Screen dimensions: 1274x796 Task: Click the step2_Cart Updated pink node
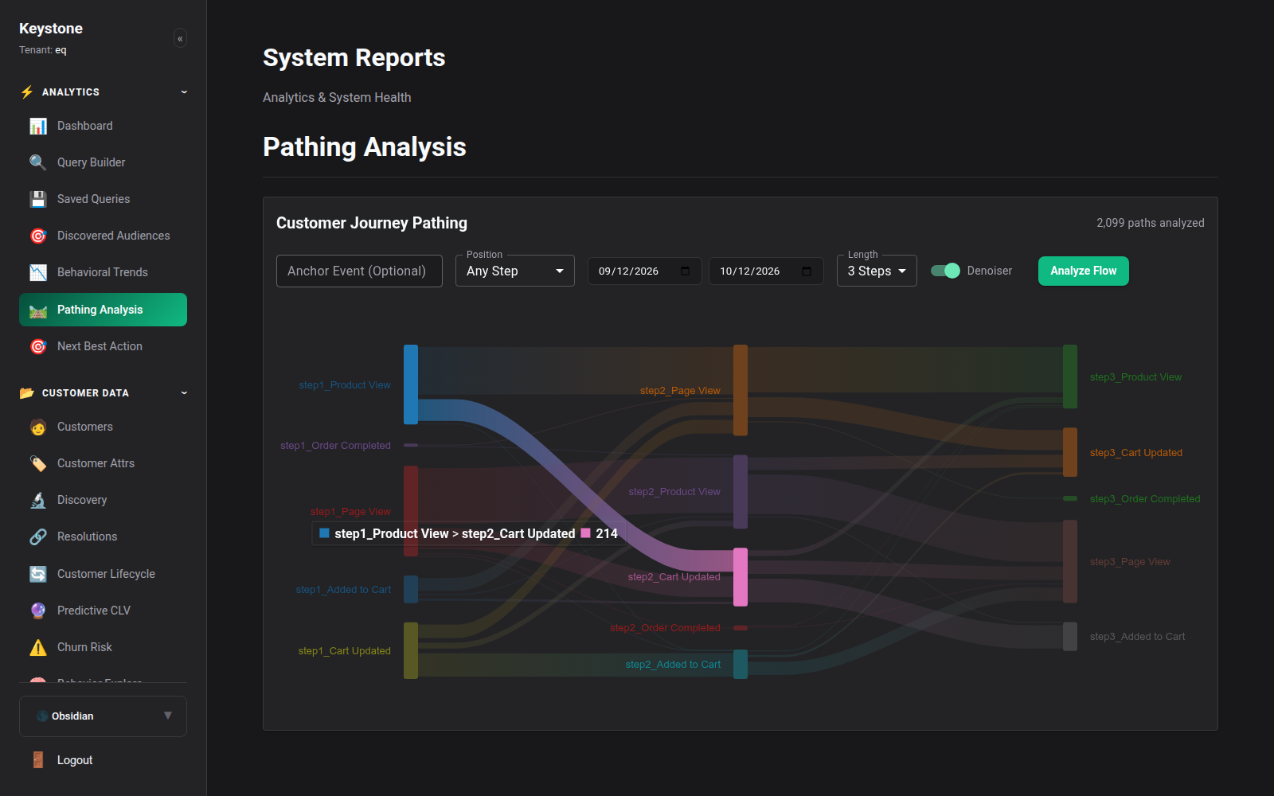pos(741,577)
